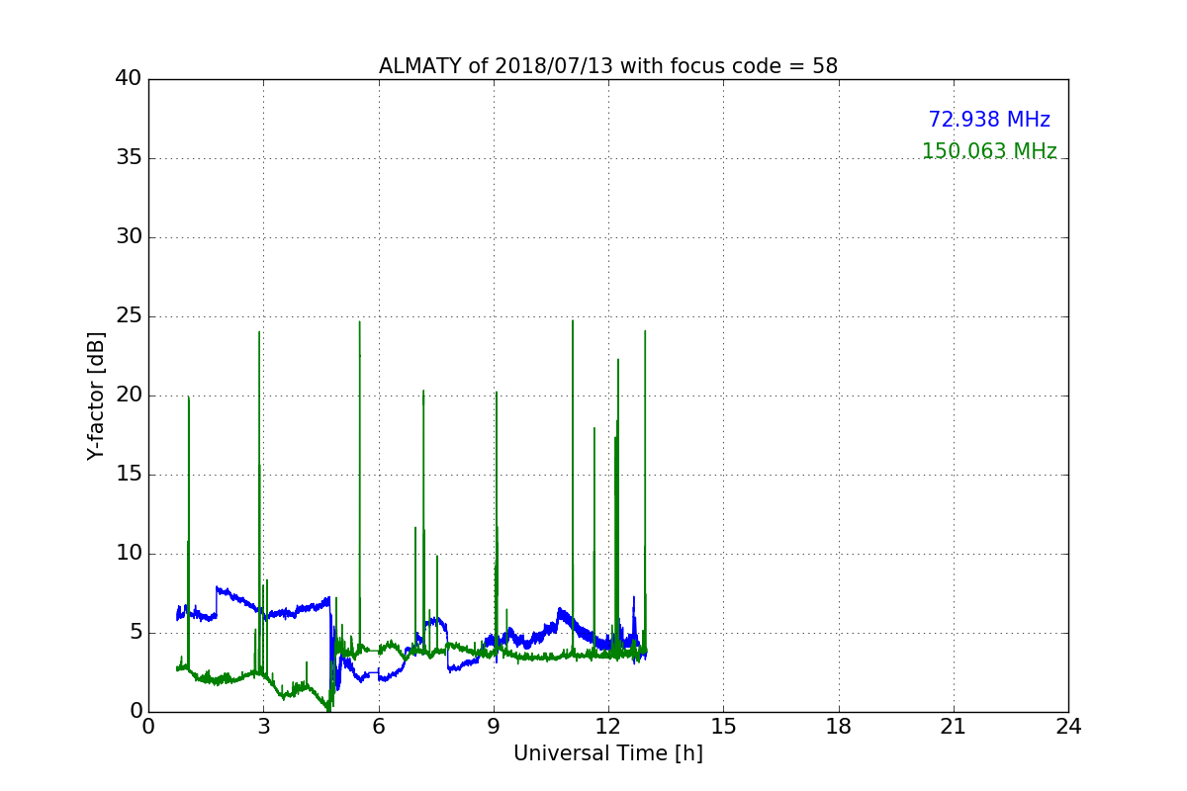Click the x-axis tick label 12
This screenshot has height=791, width=1187.
coord(608,727)
